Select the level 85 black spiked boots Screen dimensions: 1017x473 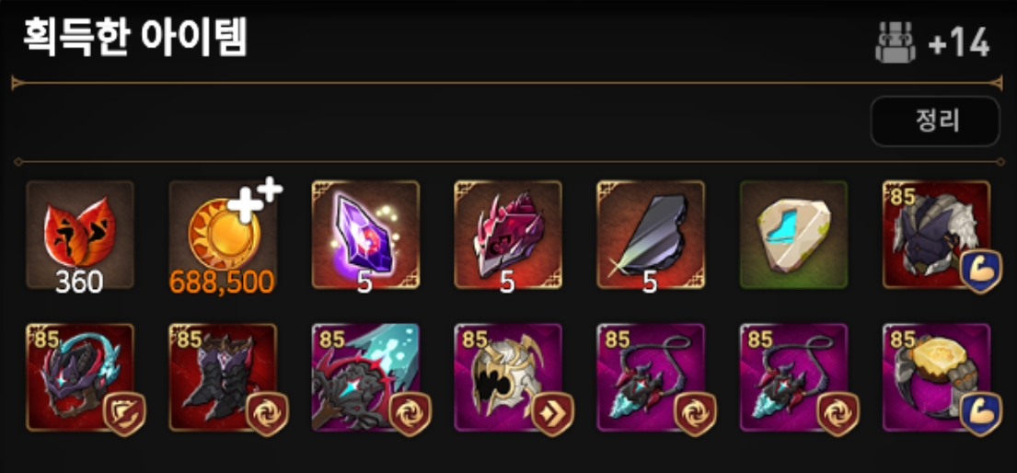223,377
